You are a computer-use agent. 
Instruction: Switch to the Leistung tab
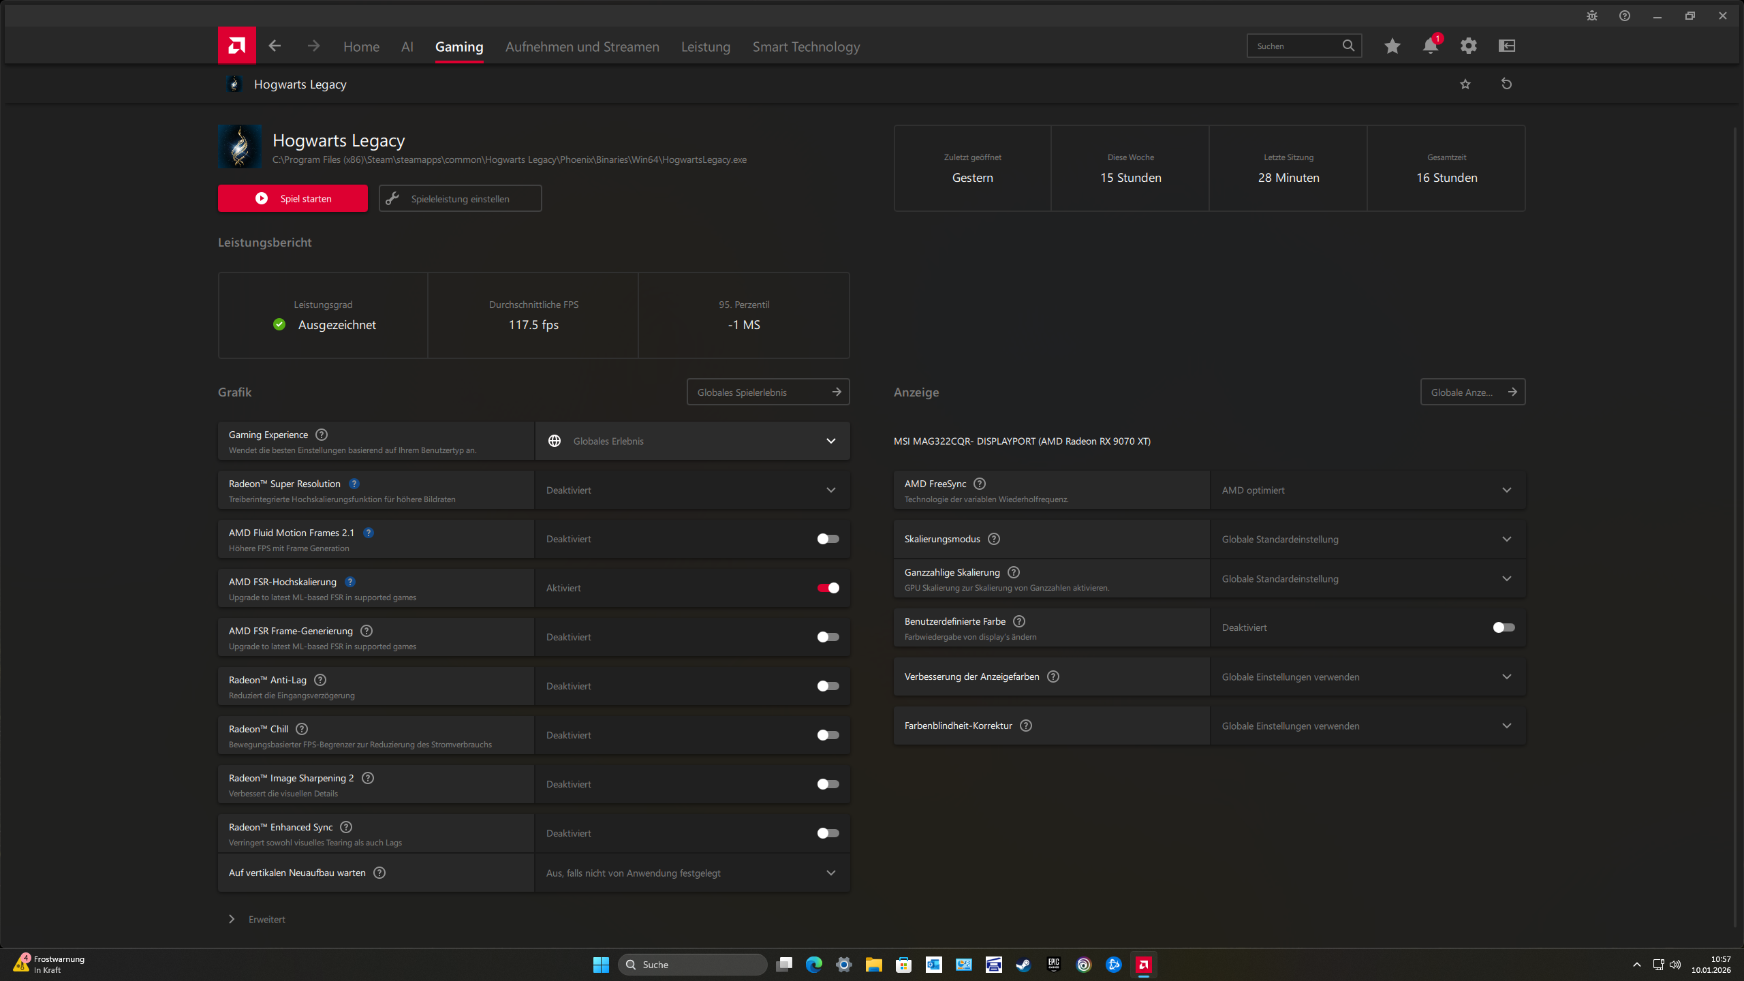click(705, 46)
